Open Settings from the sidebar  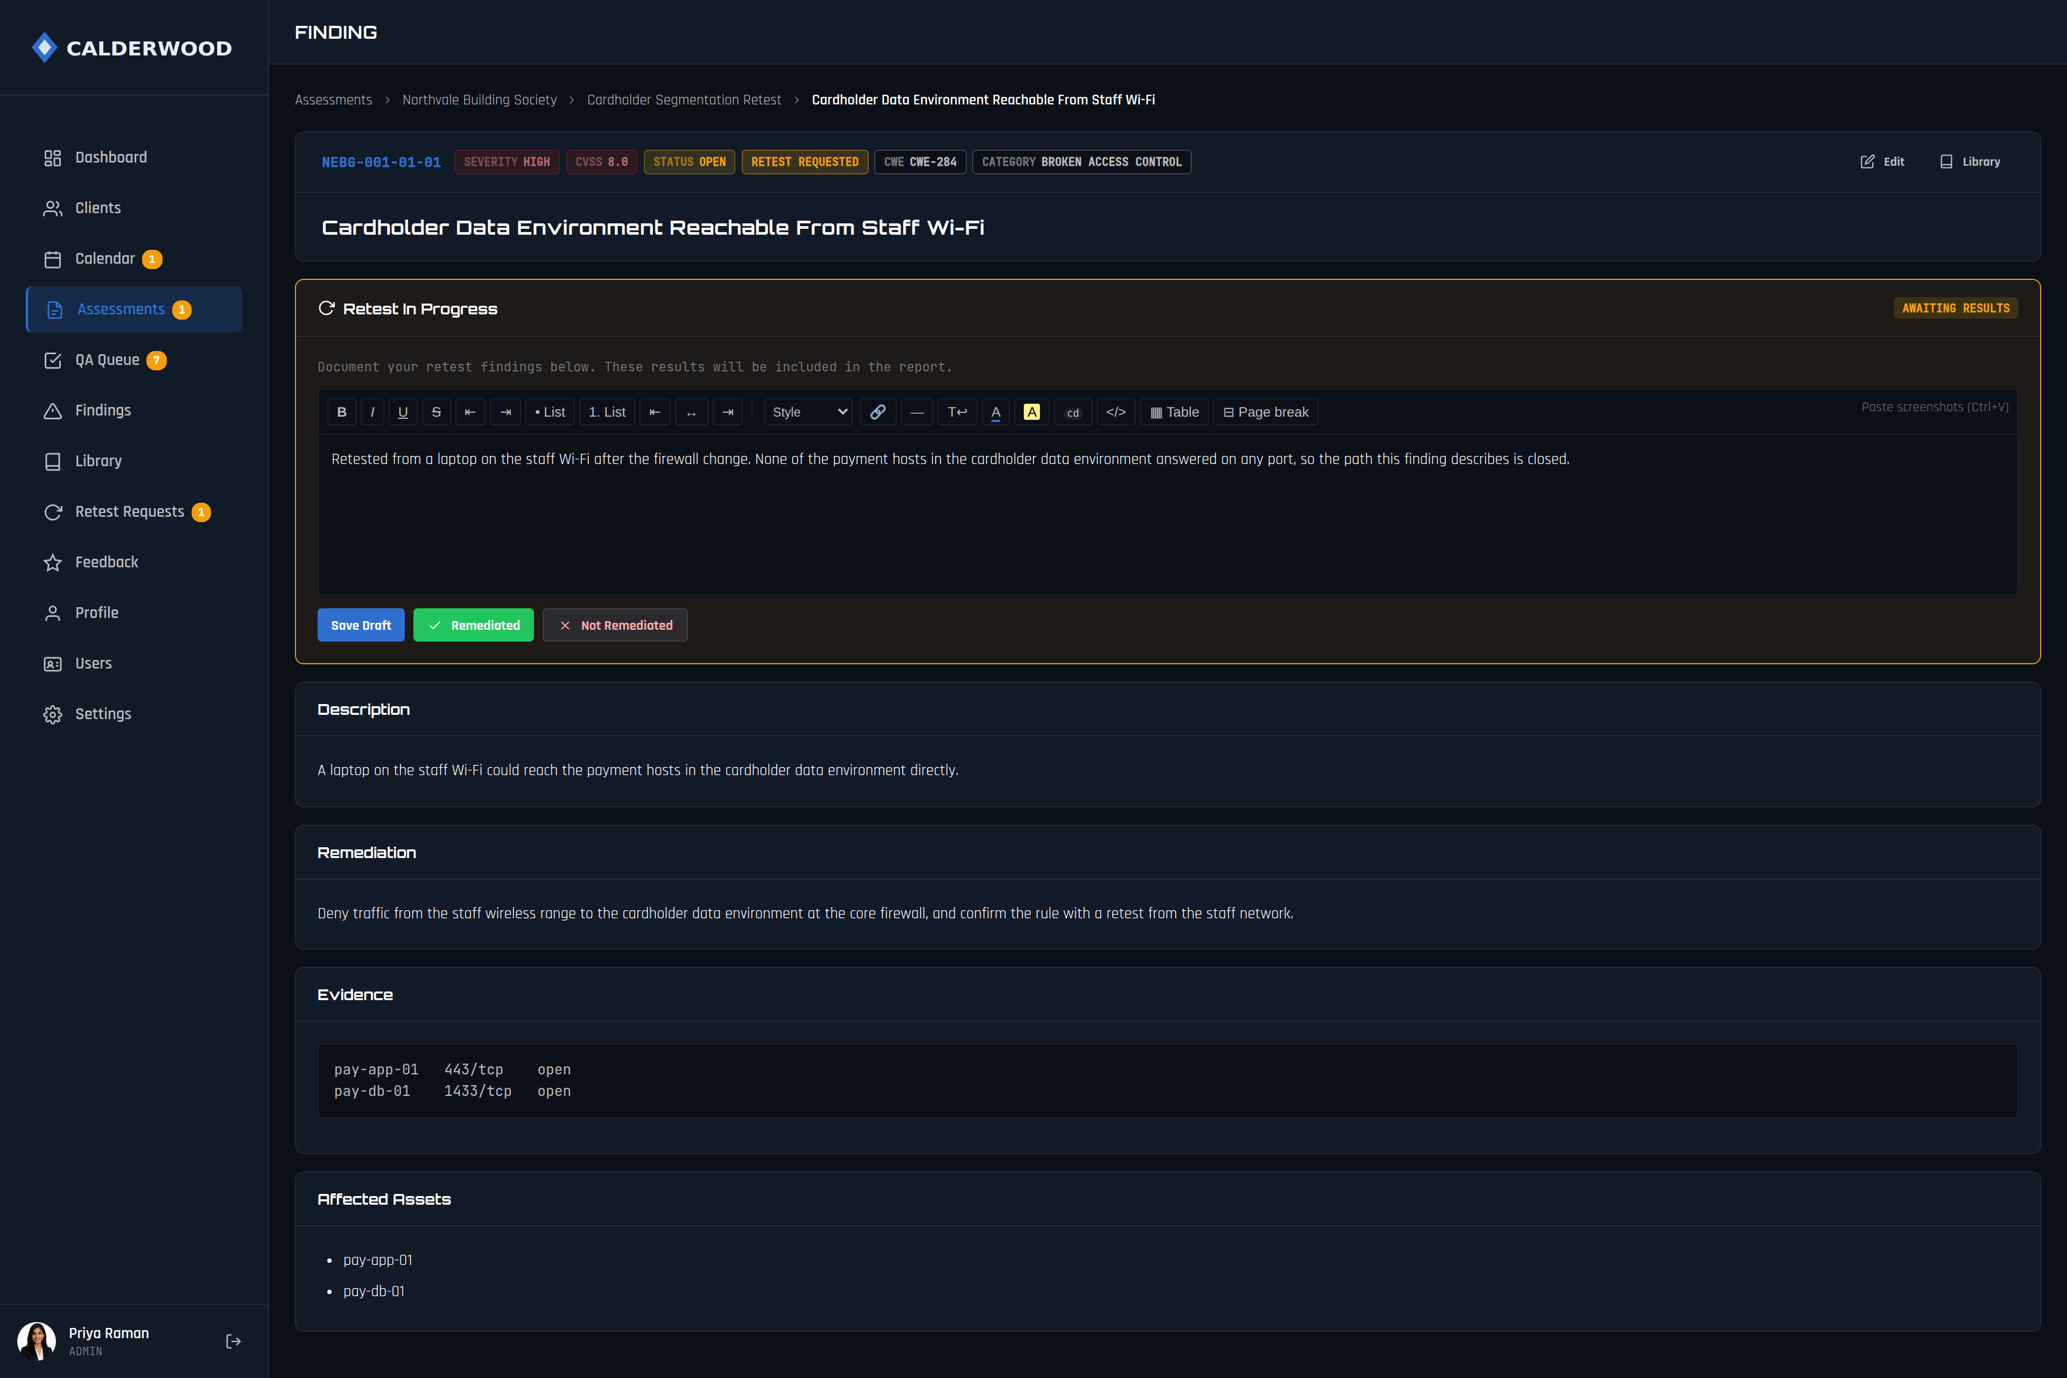pos(133,714)
